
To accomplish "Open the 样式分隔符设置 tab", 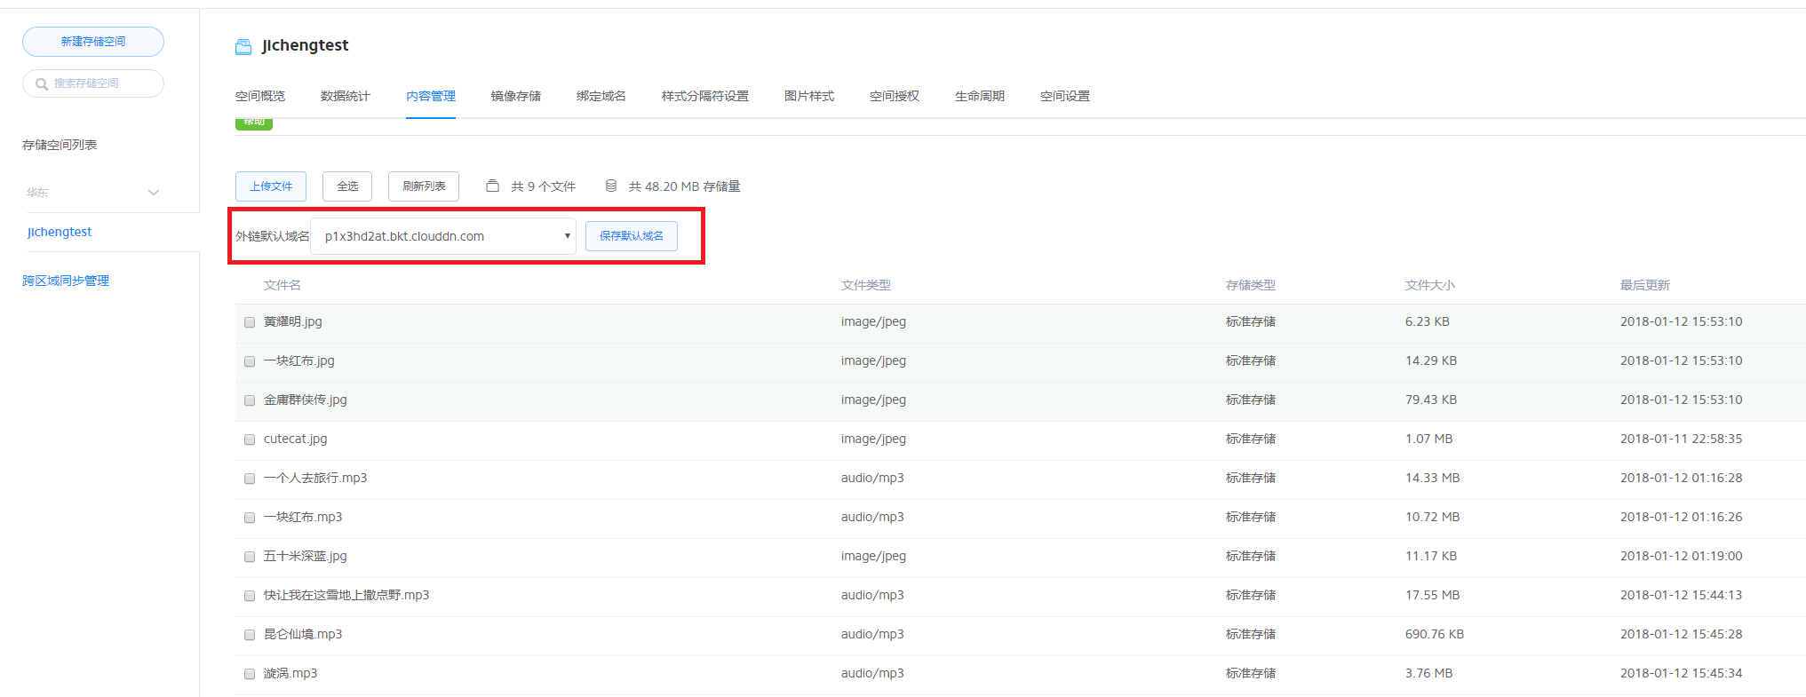I will pyautogui.click(x=705, y=96).
